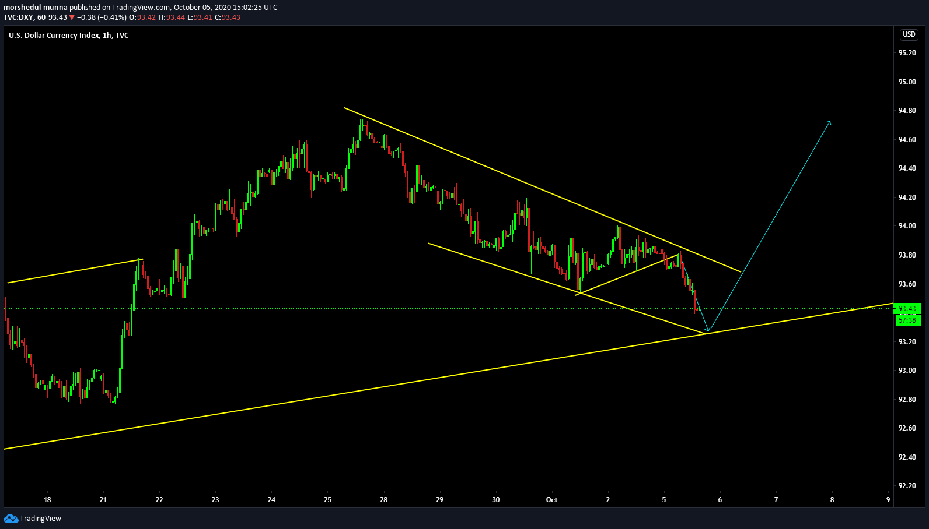
Task: Click the author name morshedul-munna
Action: pyautogui.click(x=36, y=8)
